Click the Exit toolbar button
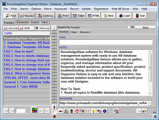The width and height of the screenshot is (159, 120). pos(140,16)
